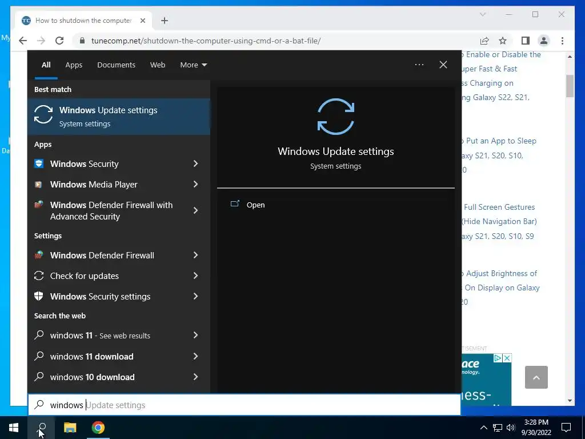Click the volume speaker tray icon
The image size is (585, 439).
(511, 428)
